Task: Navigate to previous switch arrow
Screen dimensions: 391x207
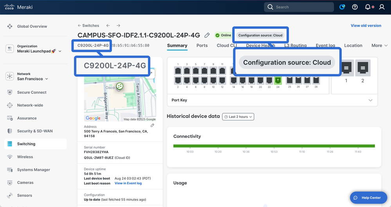Action: pyautogui.click(x=108, y=26)
